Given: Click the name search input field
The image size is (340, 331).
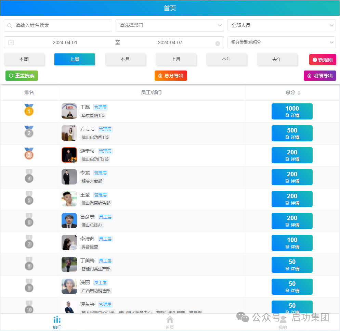Looking at the screenshot, I should coord(62,25).
